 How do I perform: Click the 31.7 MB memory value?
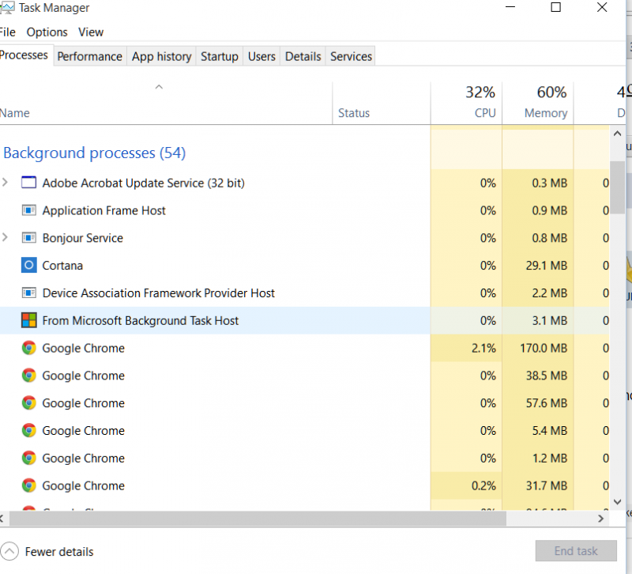coord(546,485)
